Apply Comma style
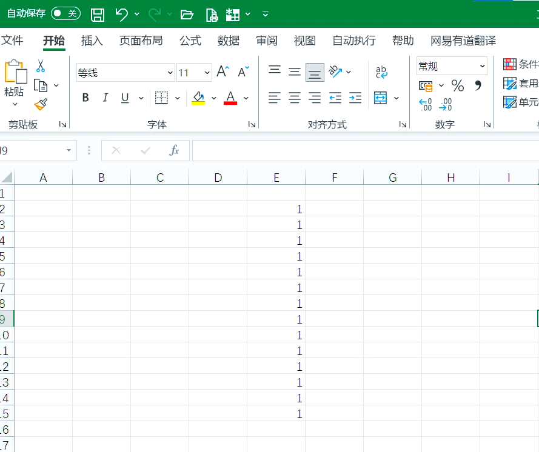 (x=478, y=85)
